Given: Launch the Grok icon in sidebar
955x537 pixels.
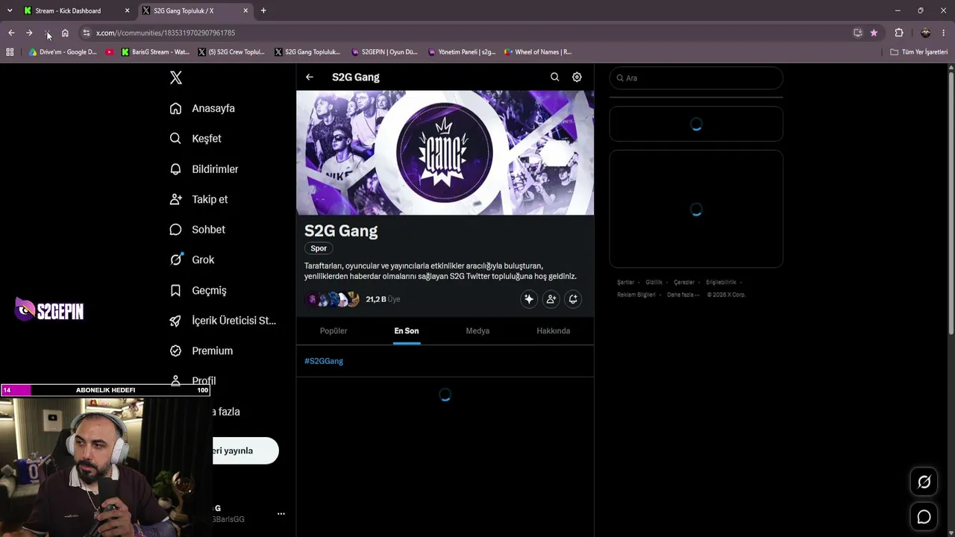Looking at the screenshot, I should click(x=175, y=260).
